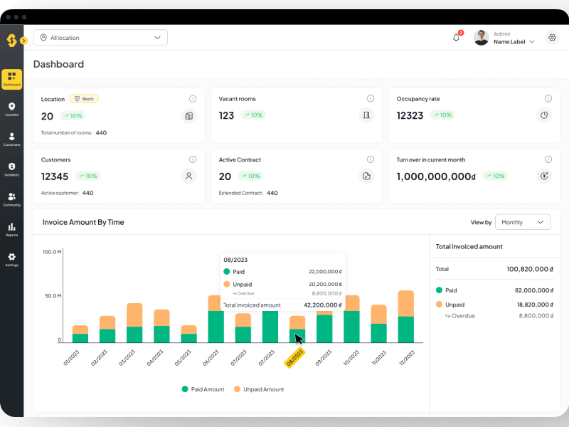
Task: Show info for the Occupancy rate card
Action: tap(548, 98)
